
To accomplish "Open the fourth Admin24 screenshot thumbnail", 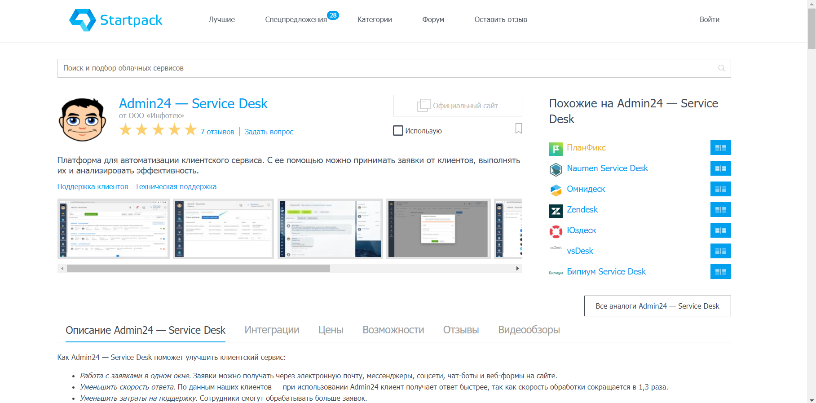I will (x=438, y=229).
